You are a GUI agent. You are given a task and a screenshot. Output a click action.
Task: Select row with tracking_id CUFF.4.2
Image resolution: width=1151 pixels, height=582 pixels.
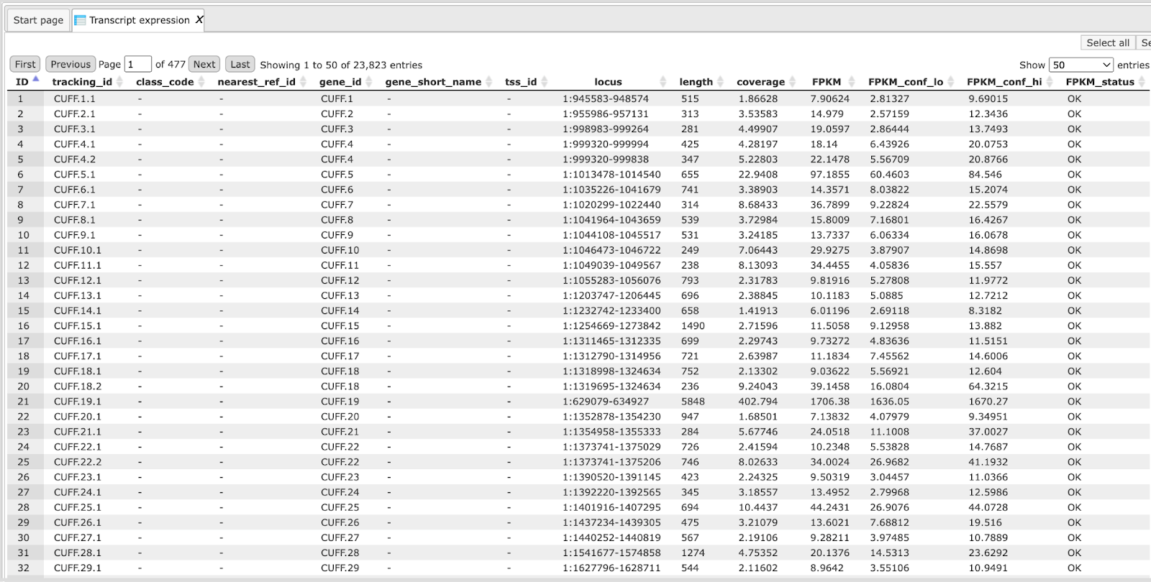(x=578, y=160)
